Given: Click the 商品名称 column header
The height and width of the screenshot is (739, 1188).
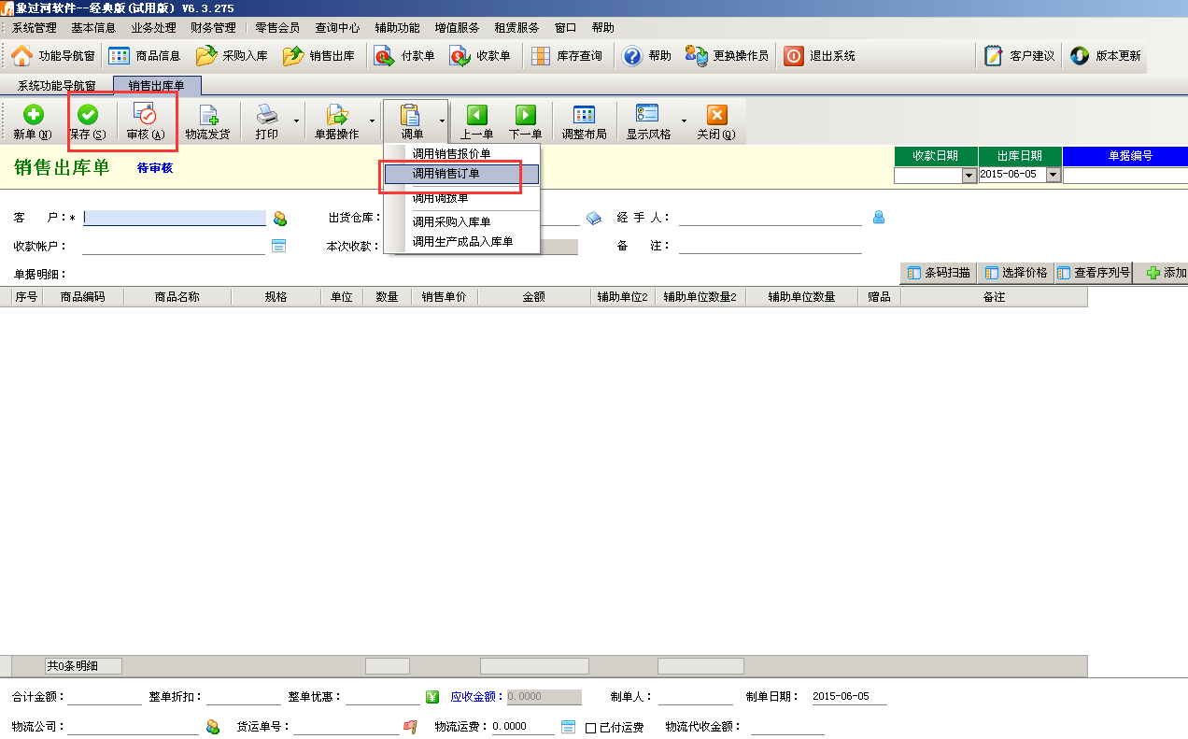Looking at the screenshot, I should (x=177, y=297).
